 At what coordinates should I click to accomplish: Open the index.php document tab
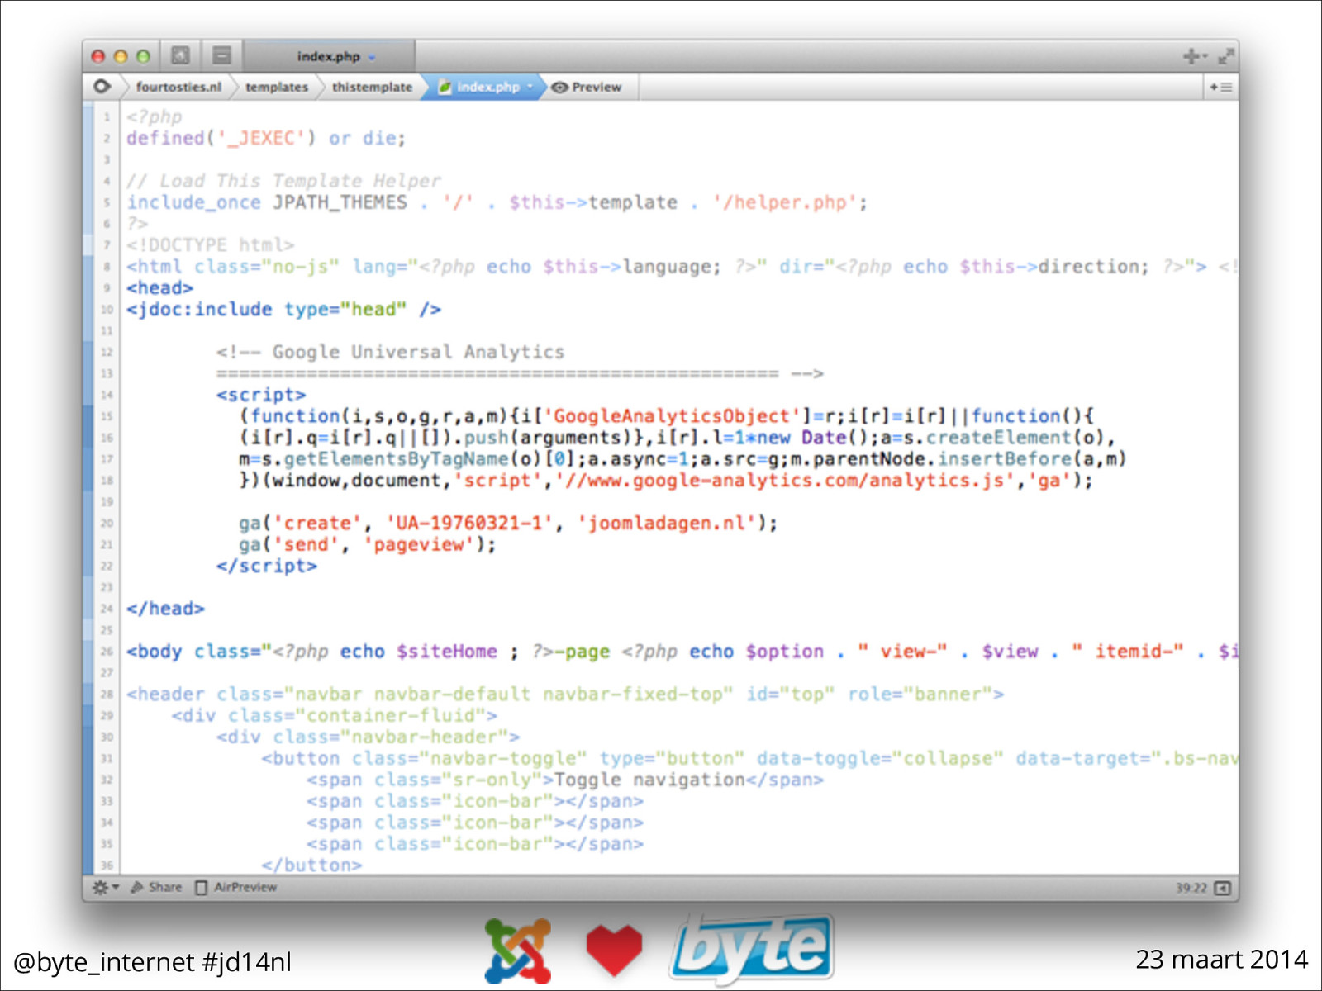point(329,56)
